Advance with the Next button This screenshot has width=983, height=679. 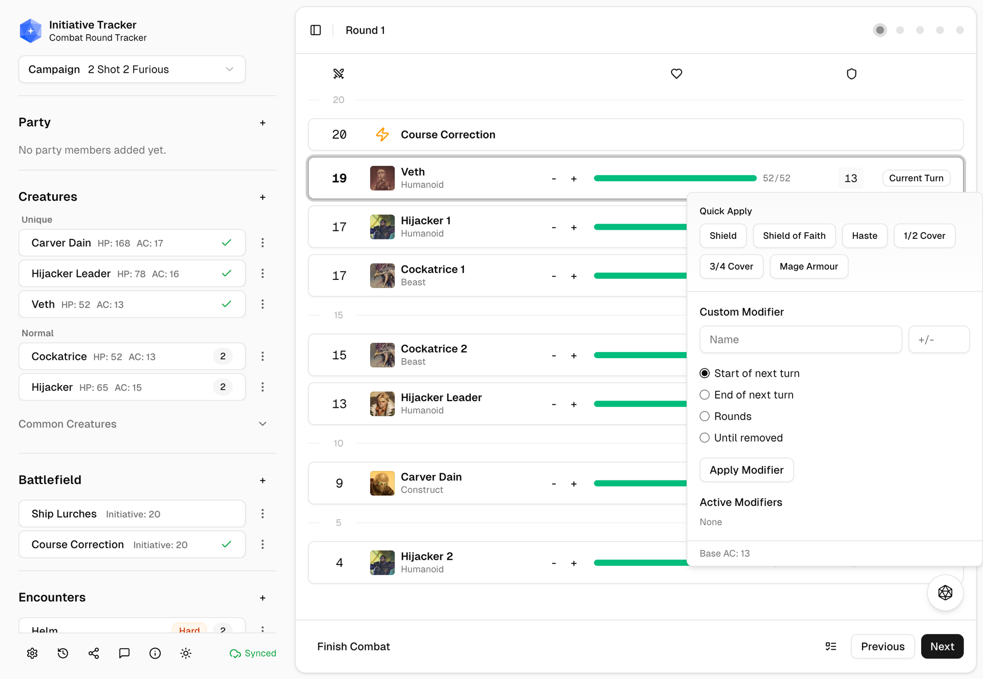tap(942, 646)
